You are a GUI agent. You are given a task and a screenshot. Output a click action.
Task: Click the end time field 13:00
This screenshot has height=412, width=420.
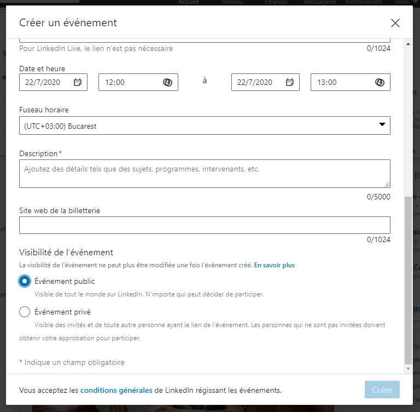[351, 82]
